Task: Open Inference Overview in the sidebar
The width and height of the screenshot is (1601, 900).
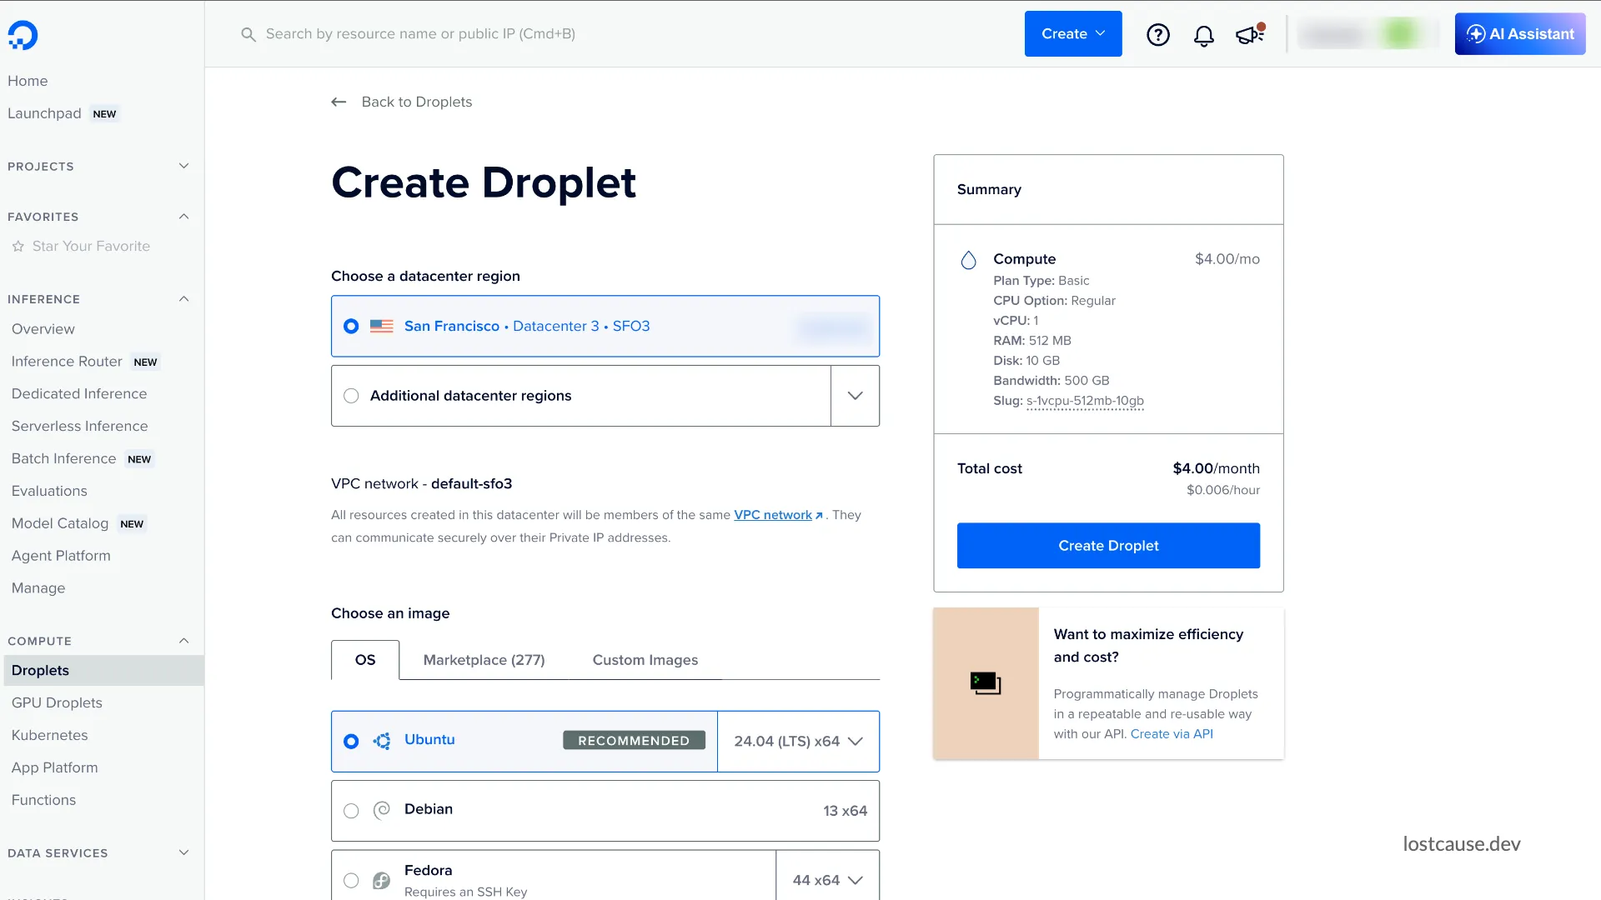Action: point(43,329)
